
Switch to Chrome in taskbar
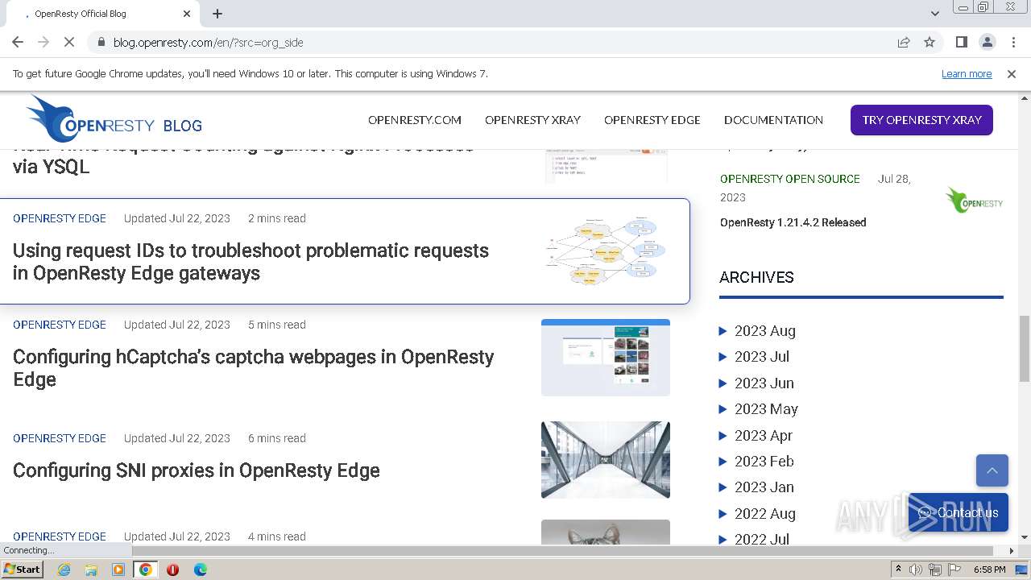[146, 570]
